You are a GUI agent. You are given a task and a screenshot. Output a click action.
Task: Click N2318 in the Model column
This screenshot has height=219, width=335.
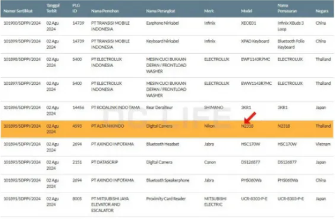click(247, 126)
